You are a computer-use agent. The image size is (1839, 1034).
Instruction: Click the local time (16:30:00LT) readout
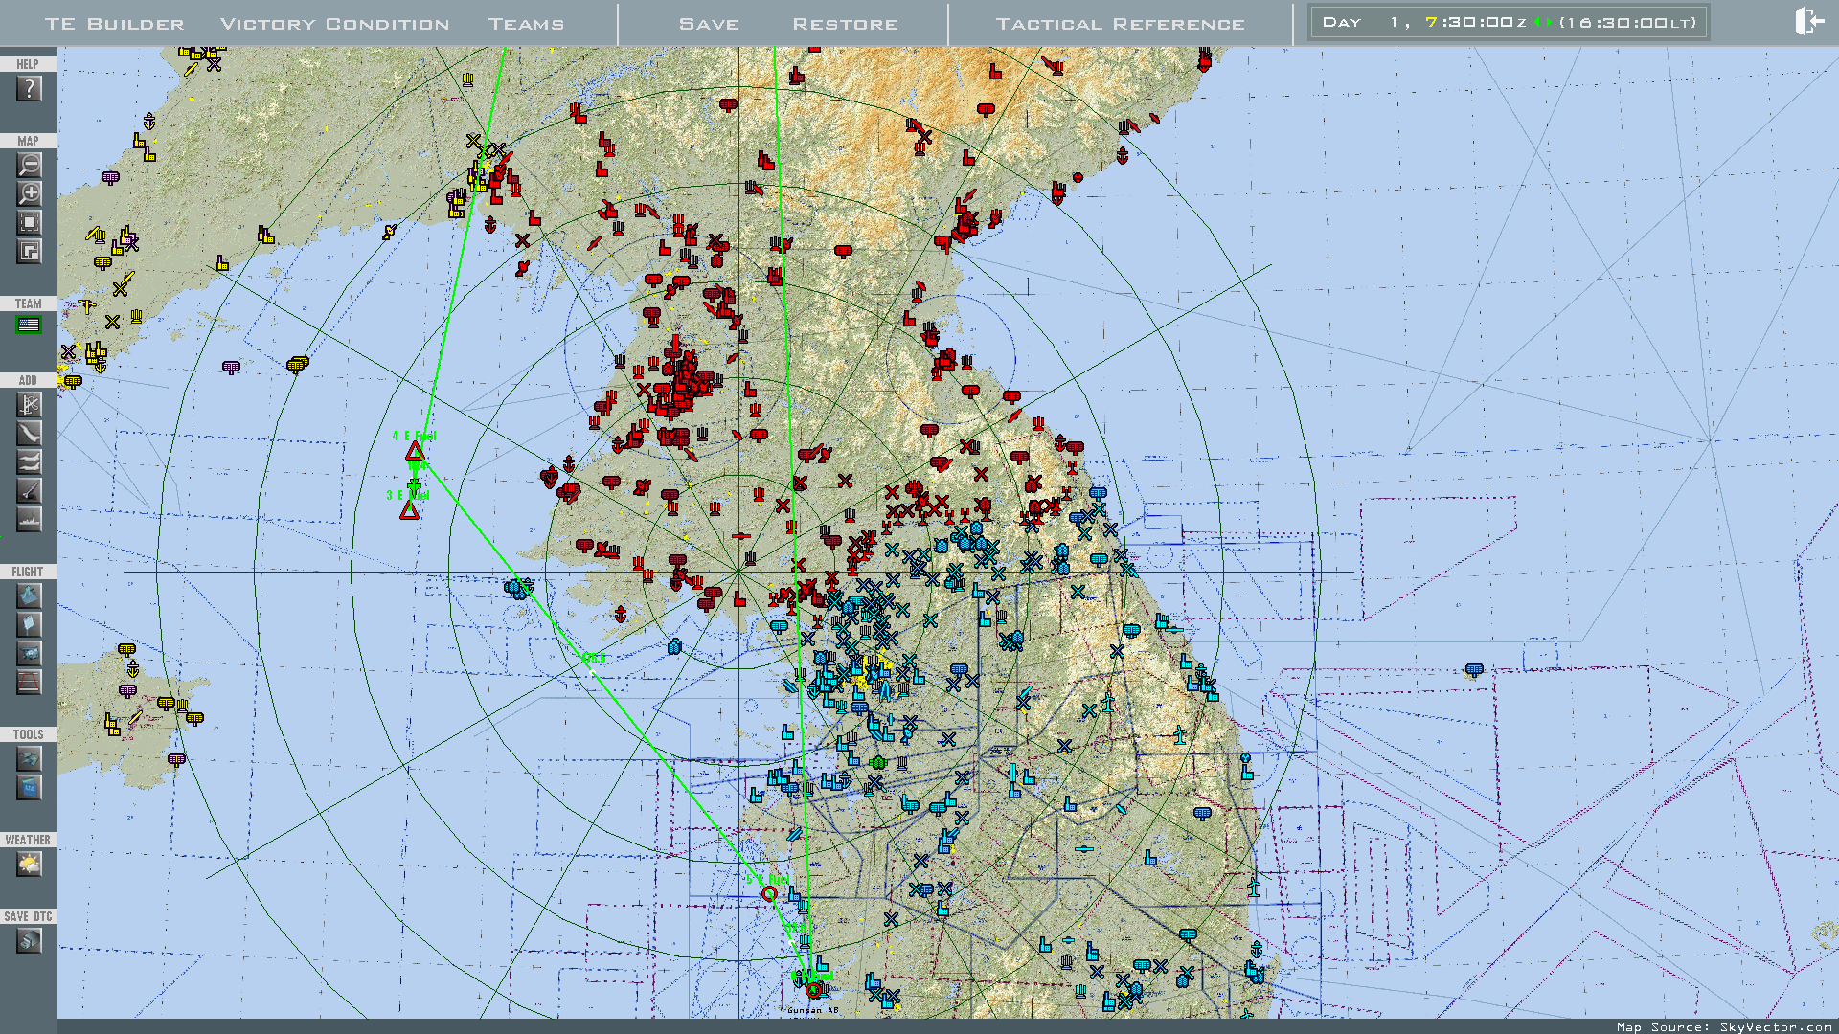pos(1627,22)
